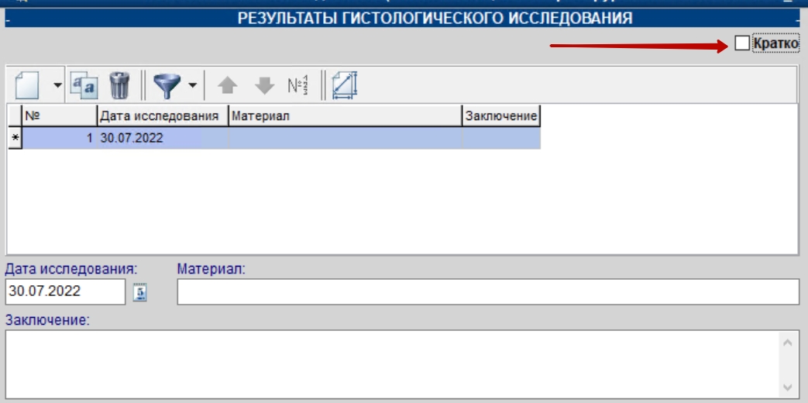
Task: Expand the filter dropdown arrow
Action: [192, 85]
